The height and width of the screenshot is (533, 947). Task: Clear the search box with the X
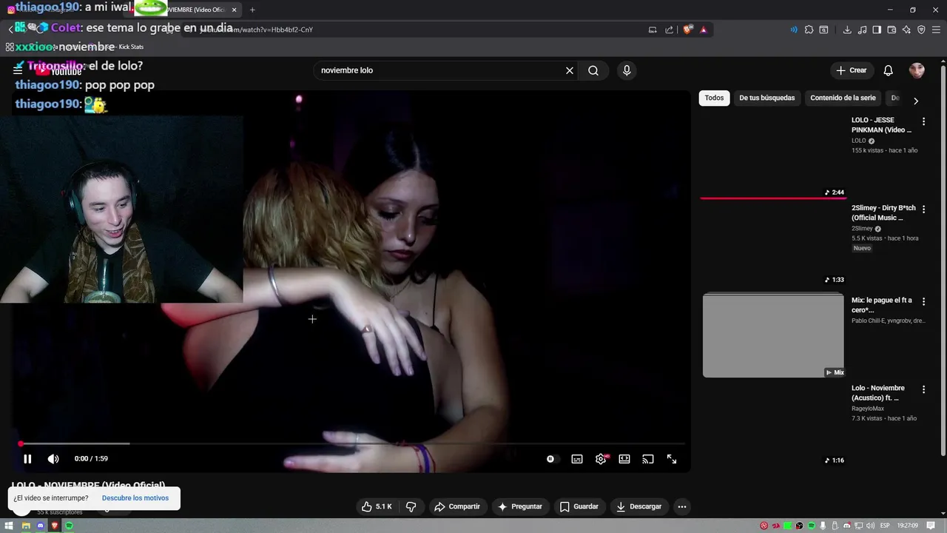(x=570, y=70)
